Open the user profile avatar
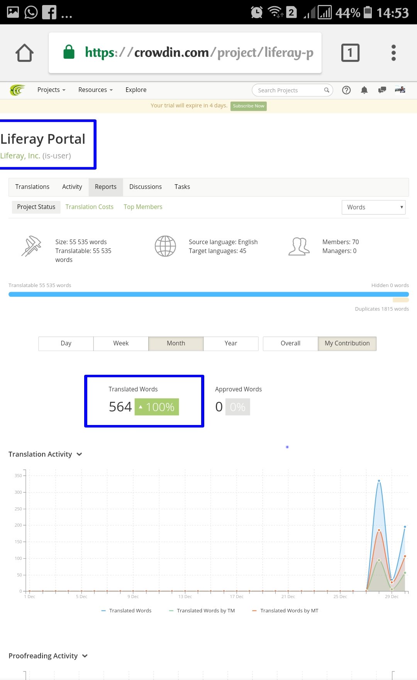417x680 pixels. click(400, 90)
